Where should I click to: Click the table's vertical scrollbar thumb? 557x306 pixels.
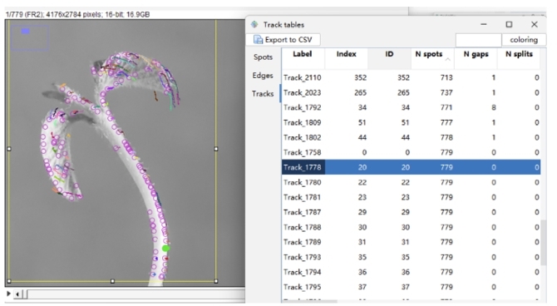coord(544,242)
